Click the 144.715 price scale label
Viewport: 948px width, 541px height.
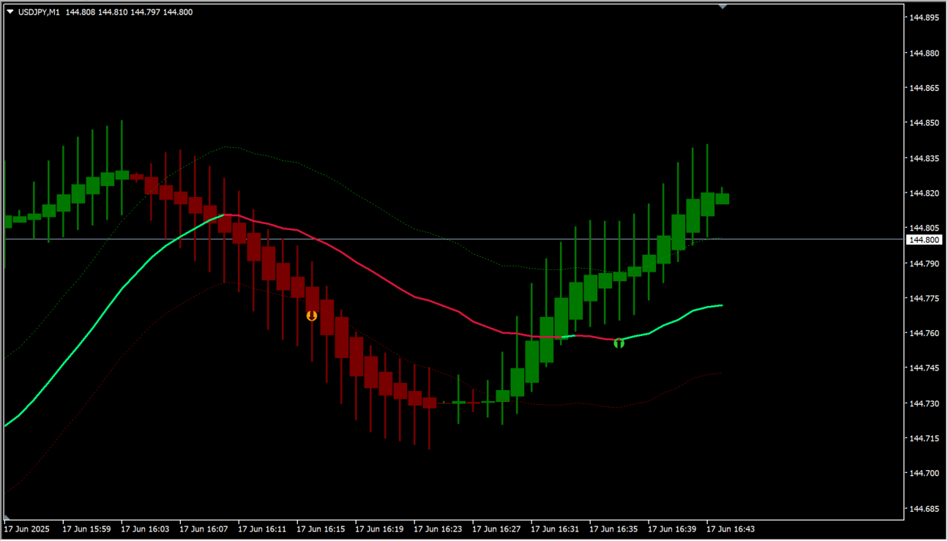(x=924, y=439)
